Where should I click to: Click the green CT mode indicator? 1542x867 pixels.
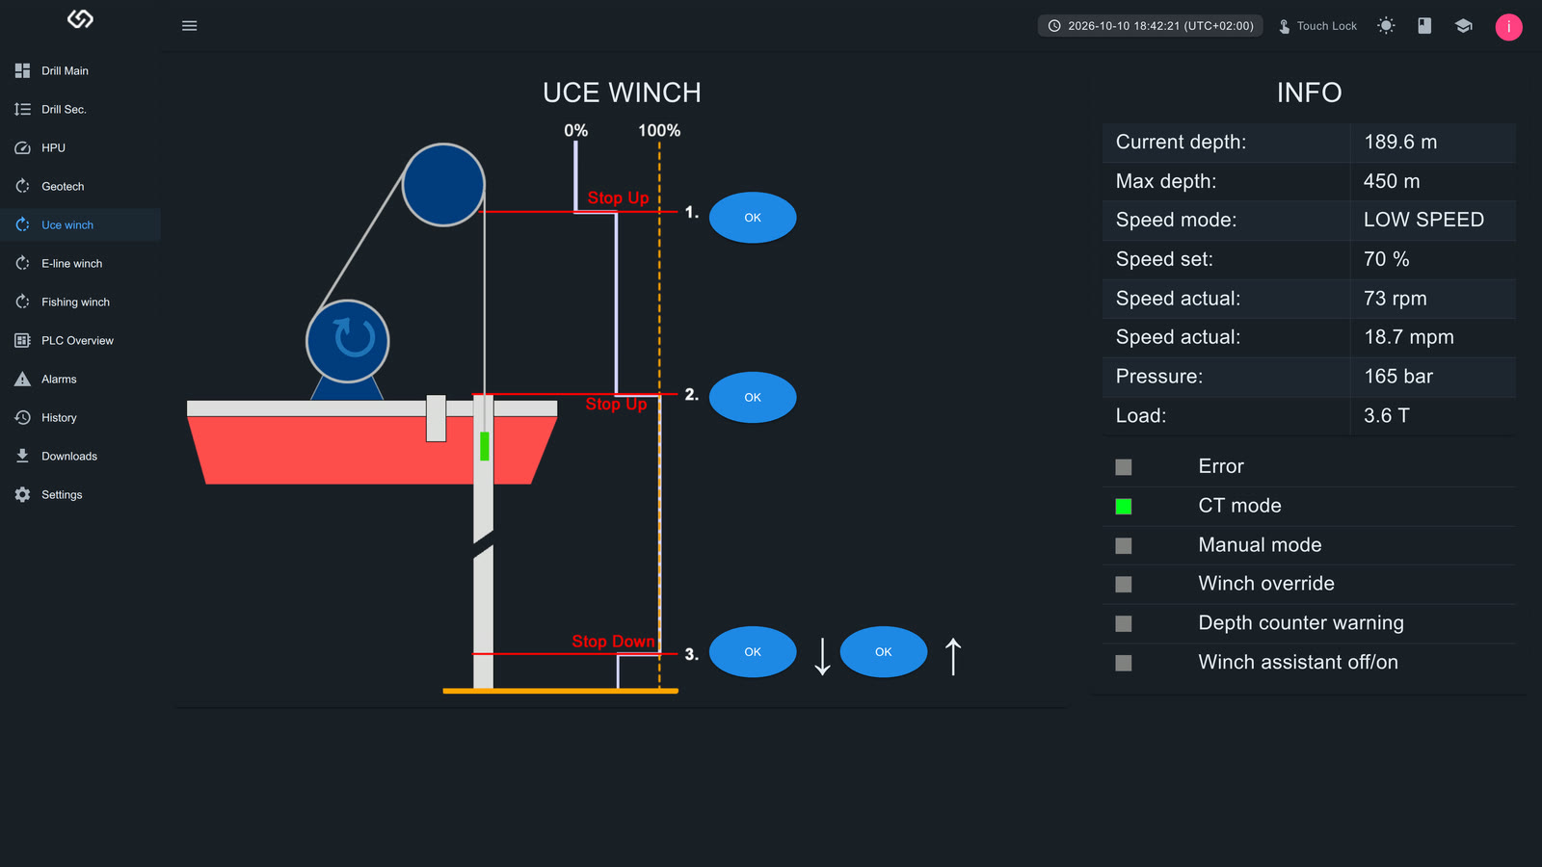[1124, 507]
